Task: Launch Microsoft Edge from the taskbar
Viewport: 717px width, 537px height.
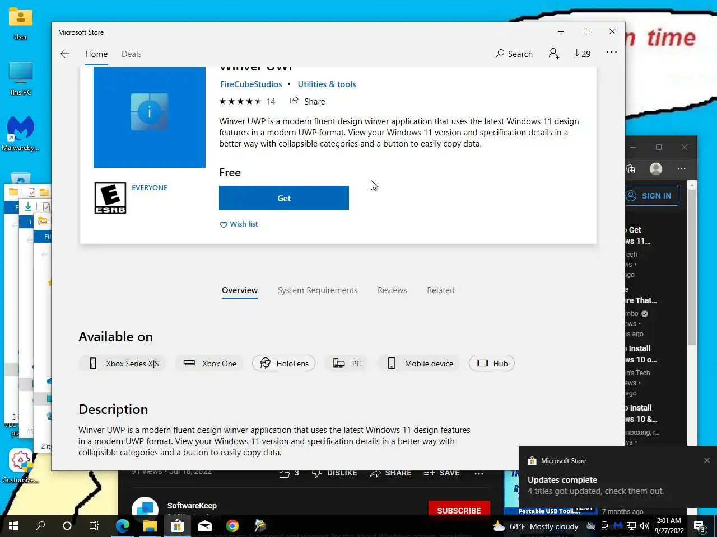Action: (122, 526)
